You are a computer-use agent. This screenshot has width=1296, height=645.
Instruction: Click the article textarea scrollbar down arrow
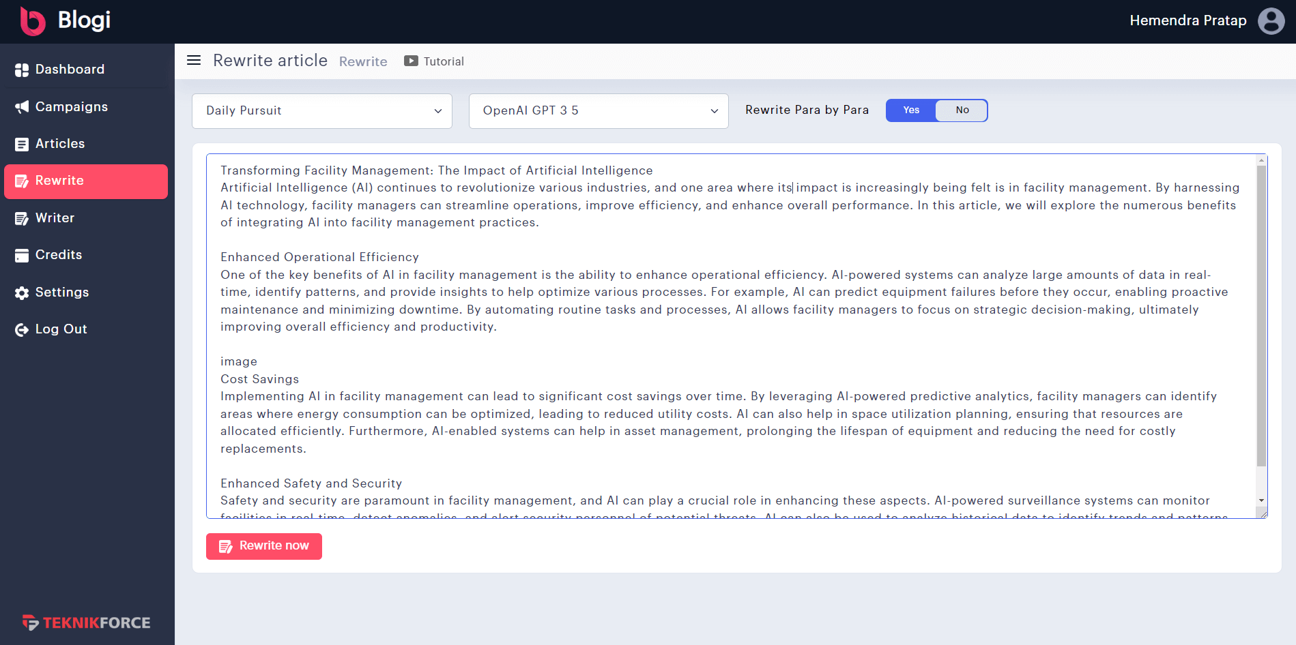coord(1261,500)
